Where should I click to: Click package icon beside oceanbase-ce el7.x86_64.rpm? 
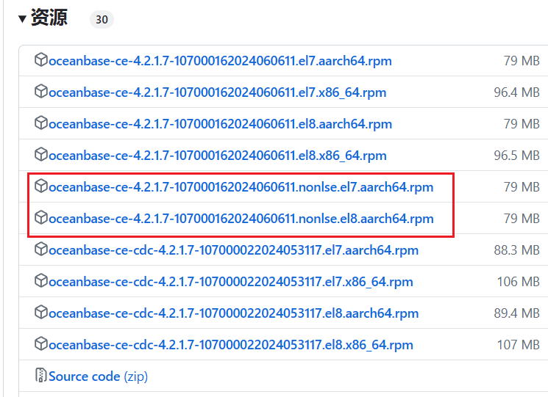(41, 91)
